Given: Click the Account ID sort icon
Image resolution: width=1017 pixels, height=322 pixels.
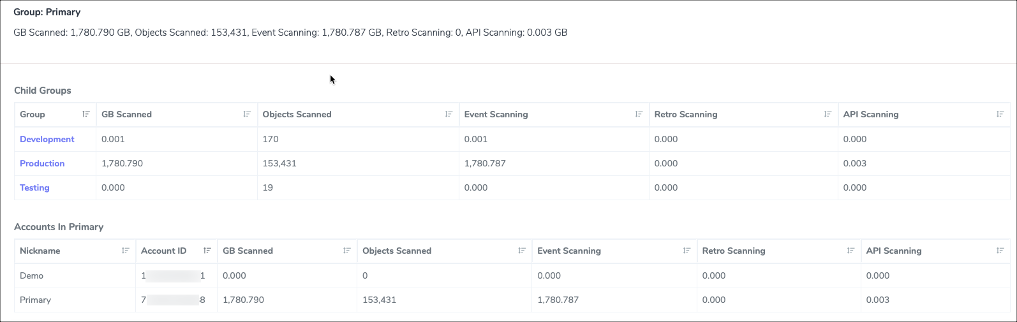Looking at the screenshot, I should click(207, 251).
